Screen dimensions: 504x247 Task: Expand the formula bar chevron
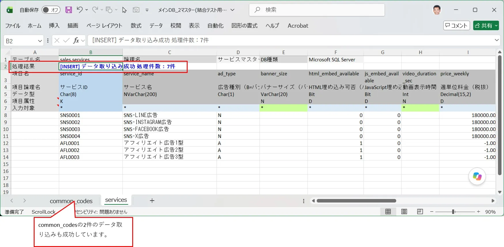pyautogui.click(x=497, y=40)
